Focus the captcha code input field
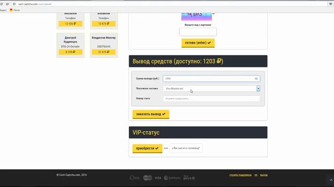 (x=198, y=32)
